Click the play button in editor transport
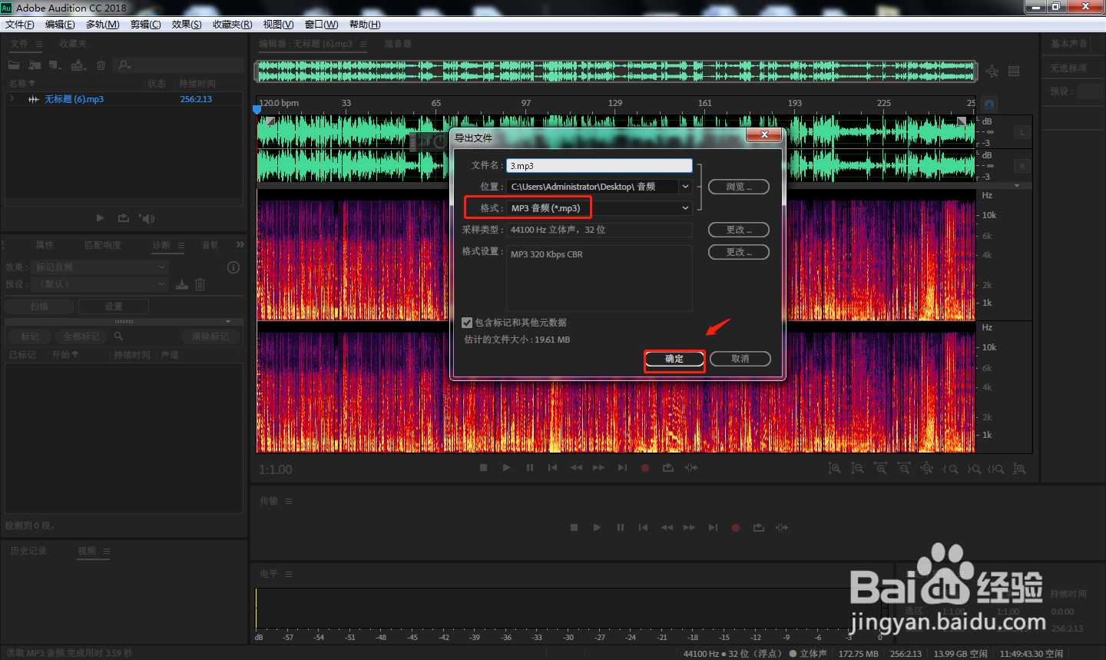Image resolution: width=1106 pixels, height=660 pixels. click(x=506, y=467)
